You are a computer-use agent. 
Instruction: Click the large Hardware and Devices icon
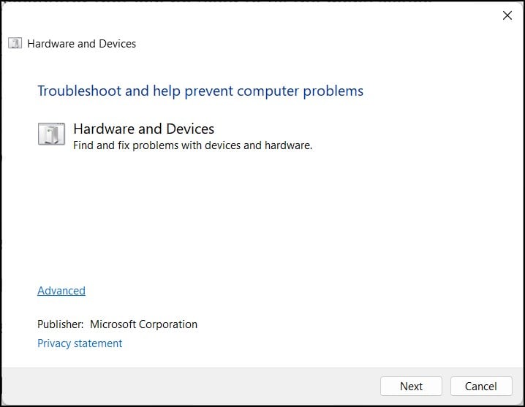click(52, 134)
